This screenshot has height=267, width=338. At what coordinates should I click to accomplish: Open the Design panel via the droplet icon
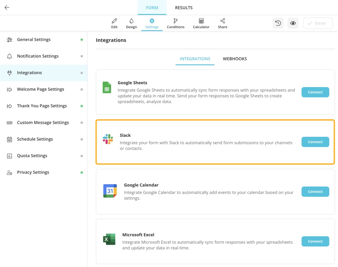pyautogui.click(x=131, y=23)
